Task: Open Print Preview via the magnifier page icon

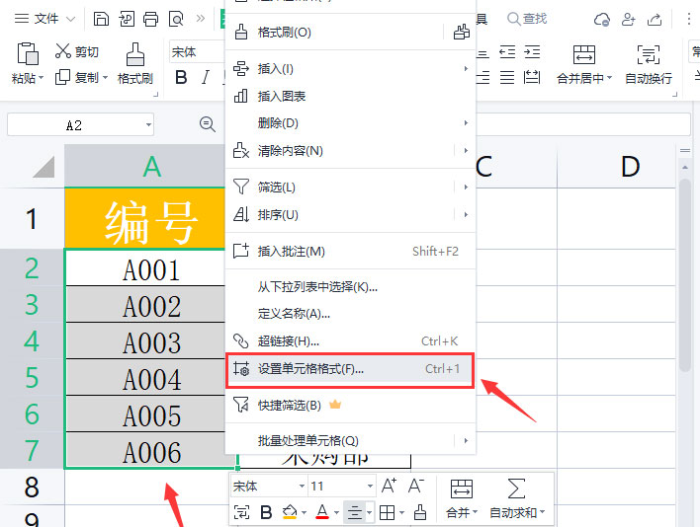Action: 176,19
